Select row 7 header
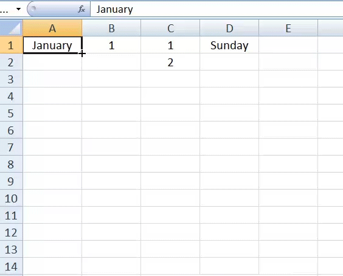Screen dimensions: 343x276 [11, 147]
